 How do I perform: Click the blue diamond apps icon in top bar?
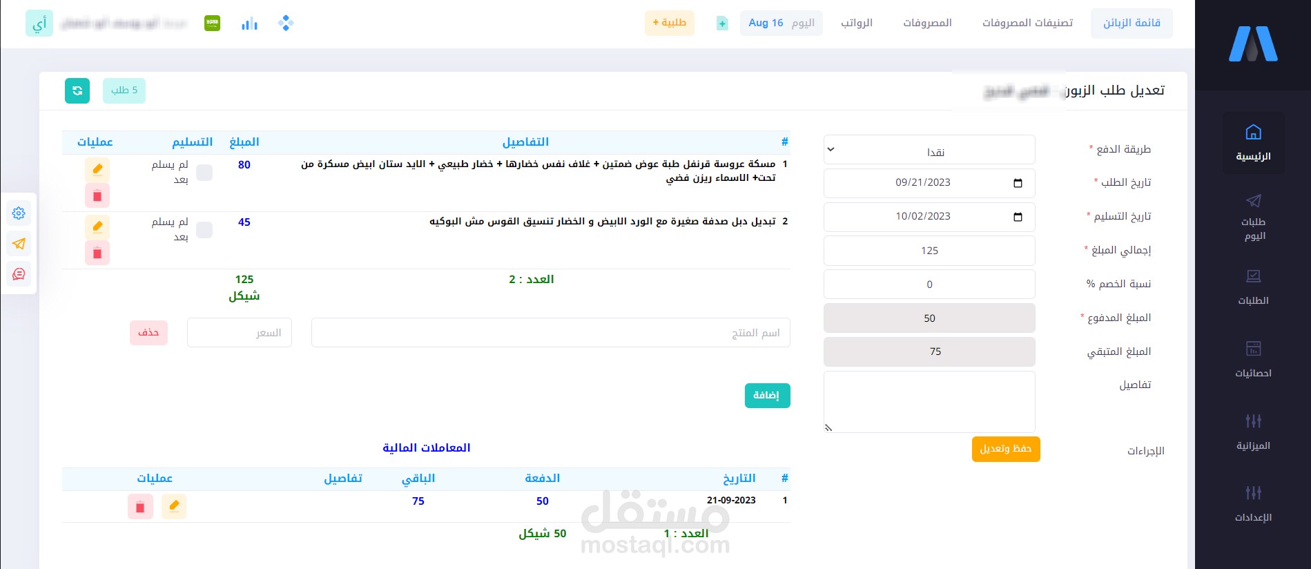click(286, 23)
